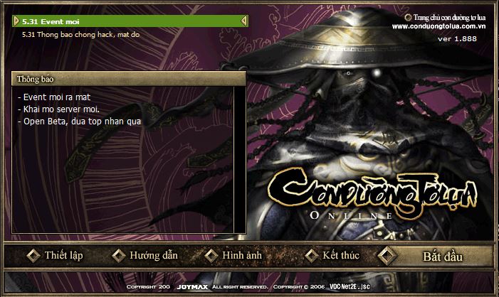Select the line 'Khai mo server moi.'
Image resolution: width=499 pixels, height=297 pixels.
[61, 109]
